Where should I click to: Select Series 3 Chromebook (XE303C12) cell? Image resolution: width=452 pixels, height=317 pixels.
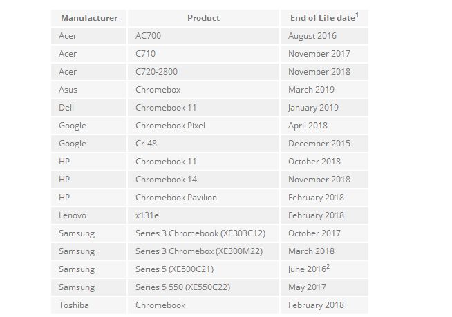[x=203, y=233]
